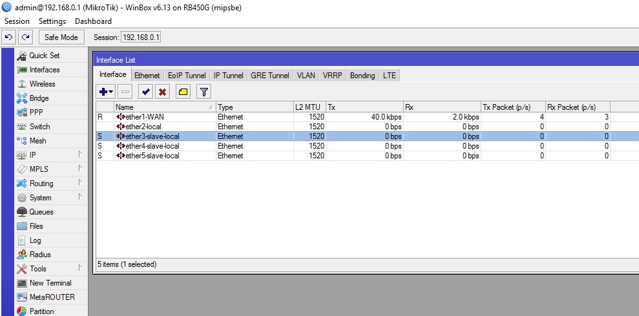Click the yellow comment note button
Image resolution: width=639 pixels, height=316 pixels.
click(183, 92)
